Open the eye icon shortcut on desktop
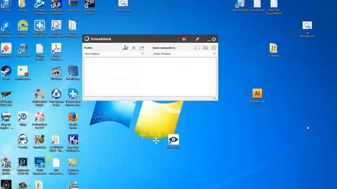The image size is (337, 189). [x=173, y=141]
